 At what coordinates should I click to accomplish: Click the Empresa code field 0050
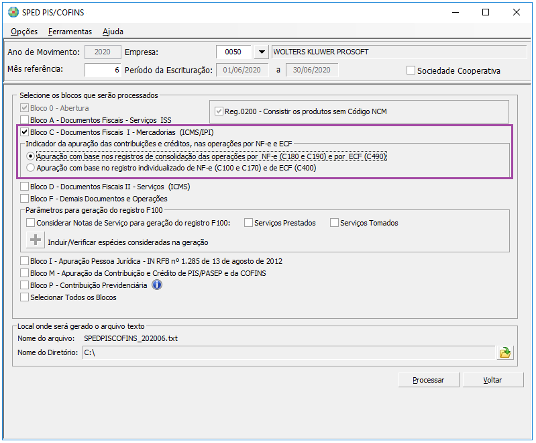pos(233,52)
